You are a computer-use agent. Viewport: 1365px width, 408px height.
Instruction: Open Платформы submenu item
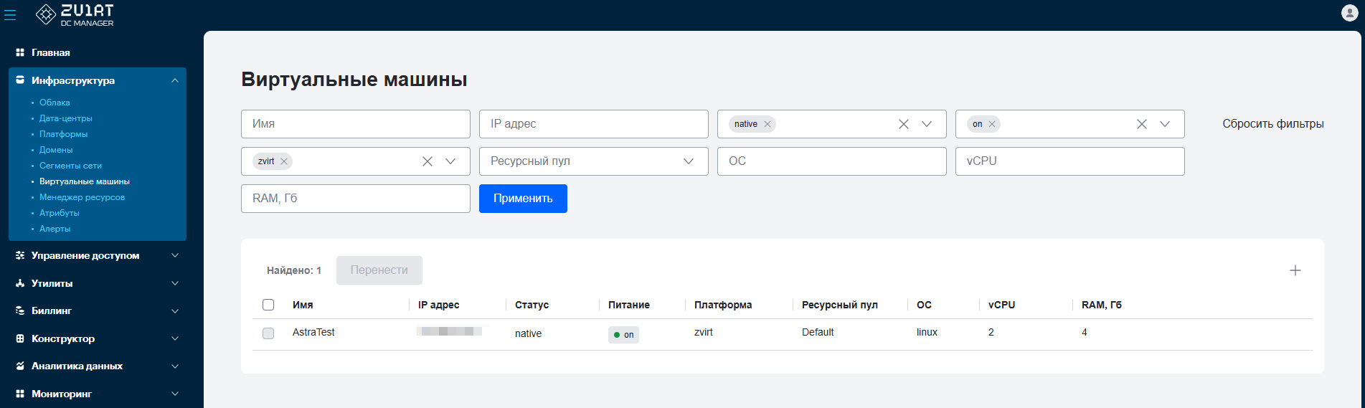(63, 134)
